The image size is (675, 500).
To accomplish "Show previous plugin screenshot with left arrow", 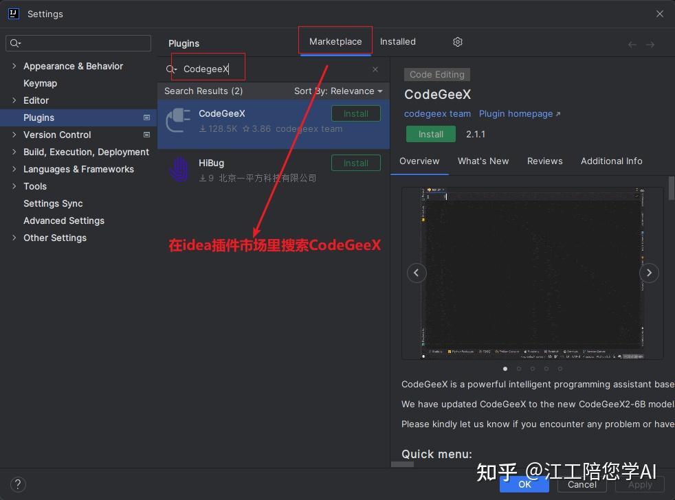I will pos(417,273).
